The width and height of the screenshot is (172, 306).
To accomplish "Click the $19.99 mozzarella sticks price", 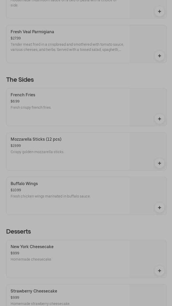I will pyautogui.click(x=16, y=146).
